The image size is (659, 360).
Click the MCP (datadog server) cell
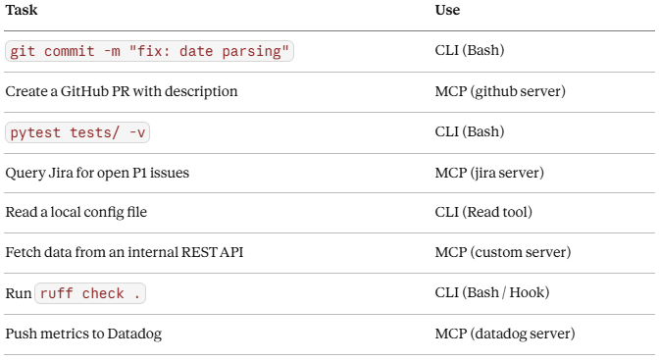click(505, 334)
